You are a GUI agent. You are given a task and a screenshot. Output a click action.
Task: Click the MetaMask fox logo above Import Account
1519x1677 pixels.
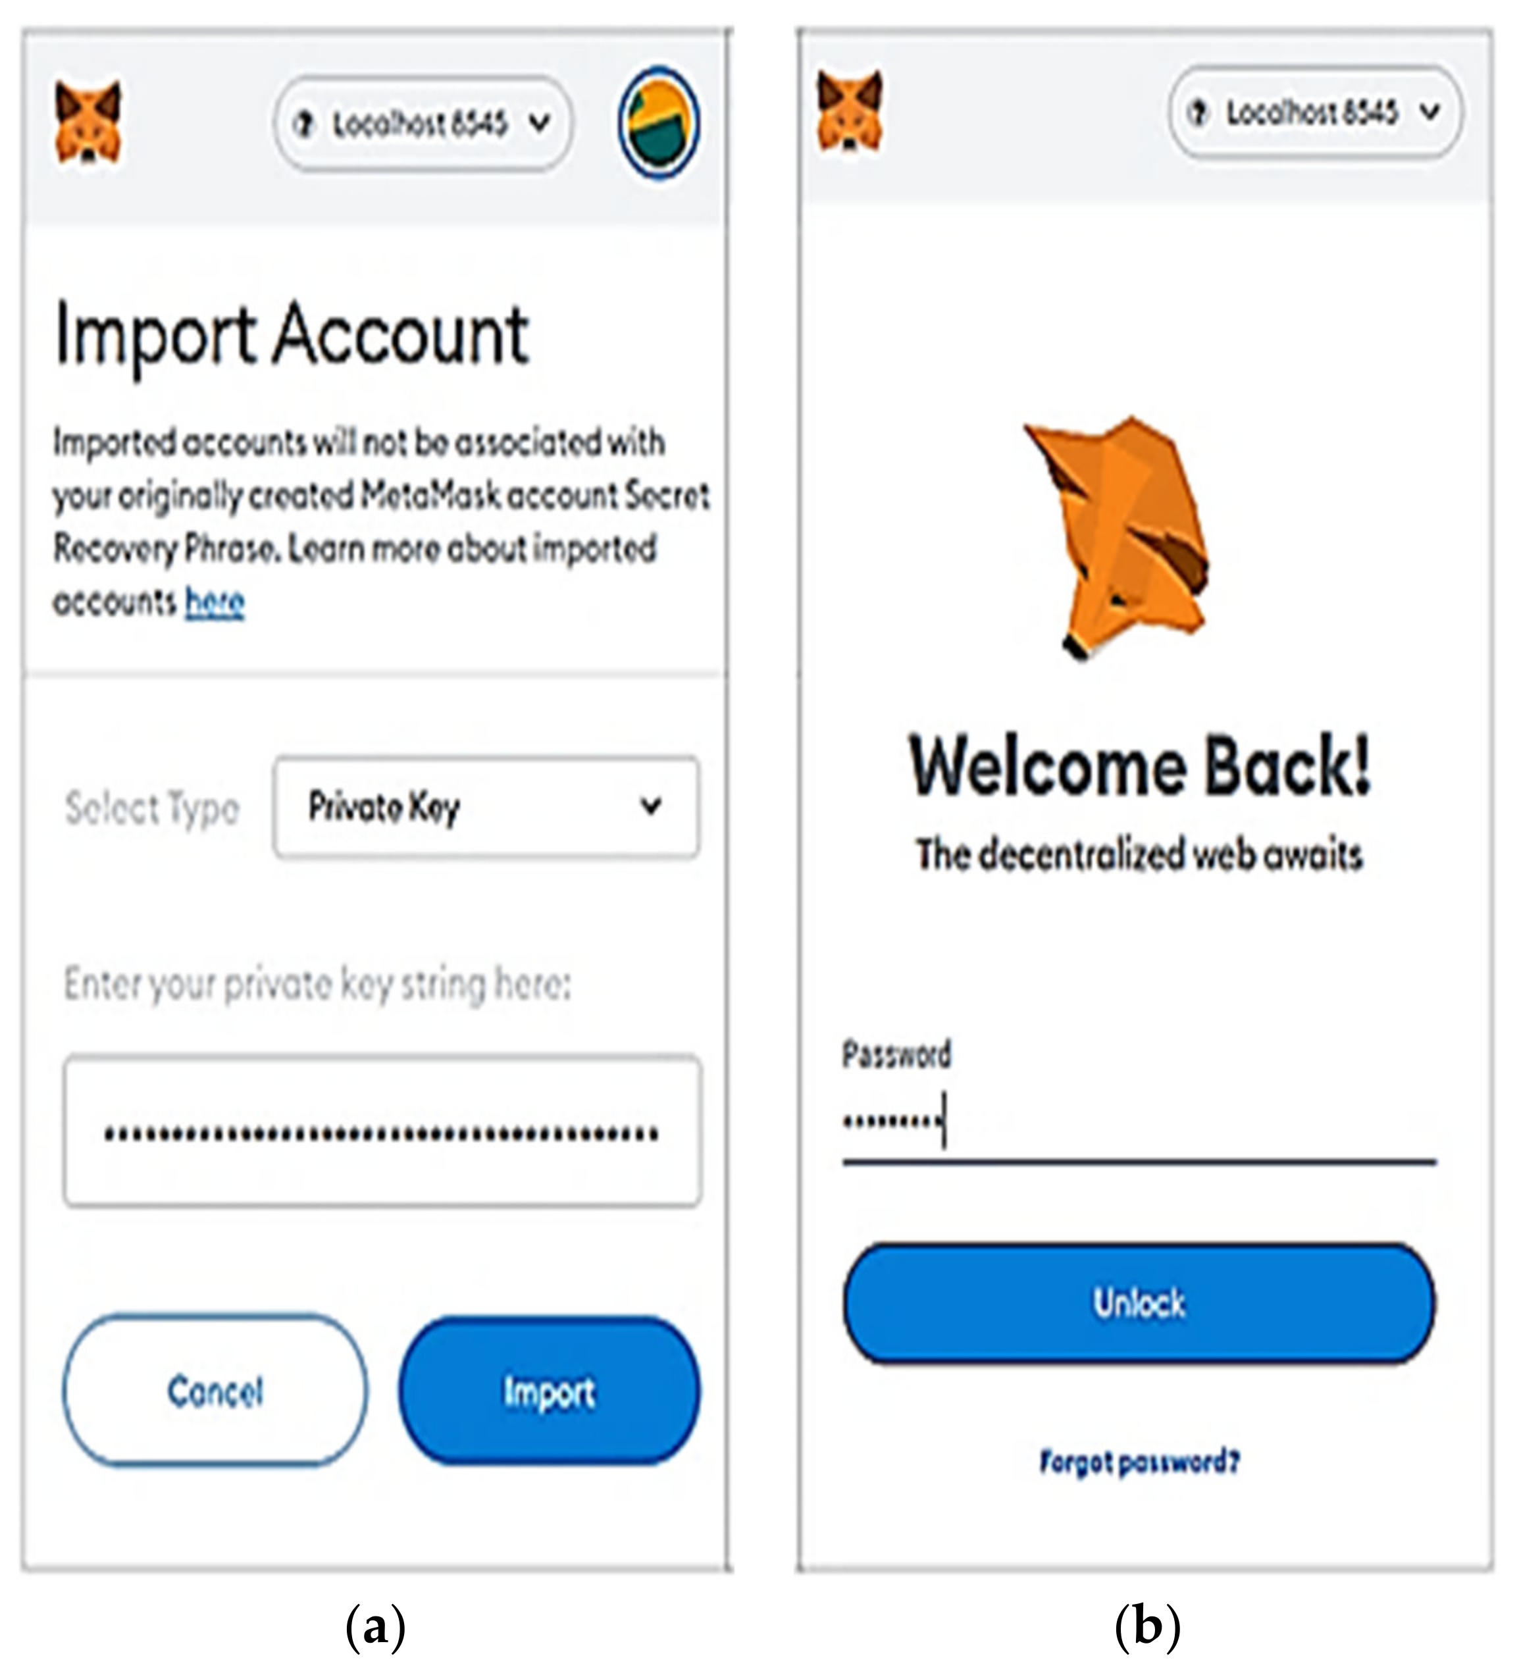click(x=88, y=122)
